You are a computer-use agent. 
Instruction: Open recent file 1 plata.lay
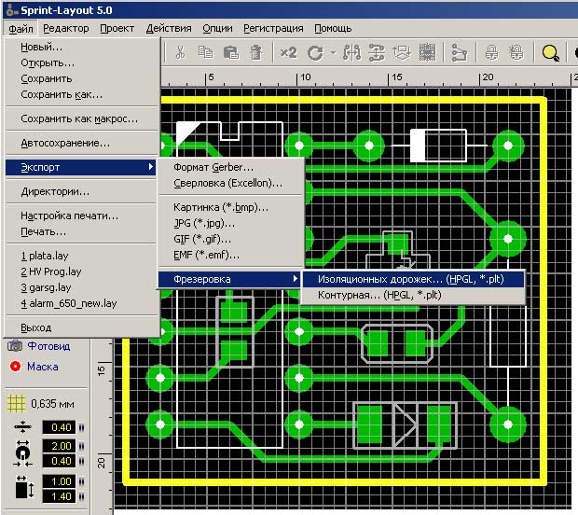pyautogui.click(x=82, y=256)
